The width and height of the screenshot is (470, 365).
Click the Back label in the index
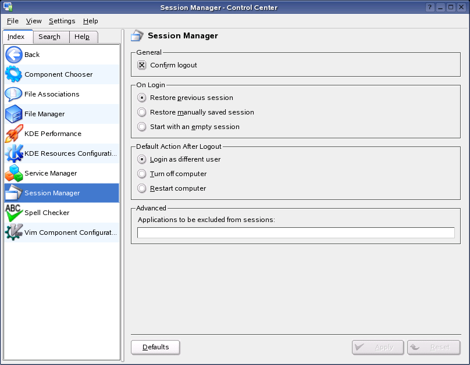(x=32, y=55)
